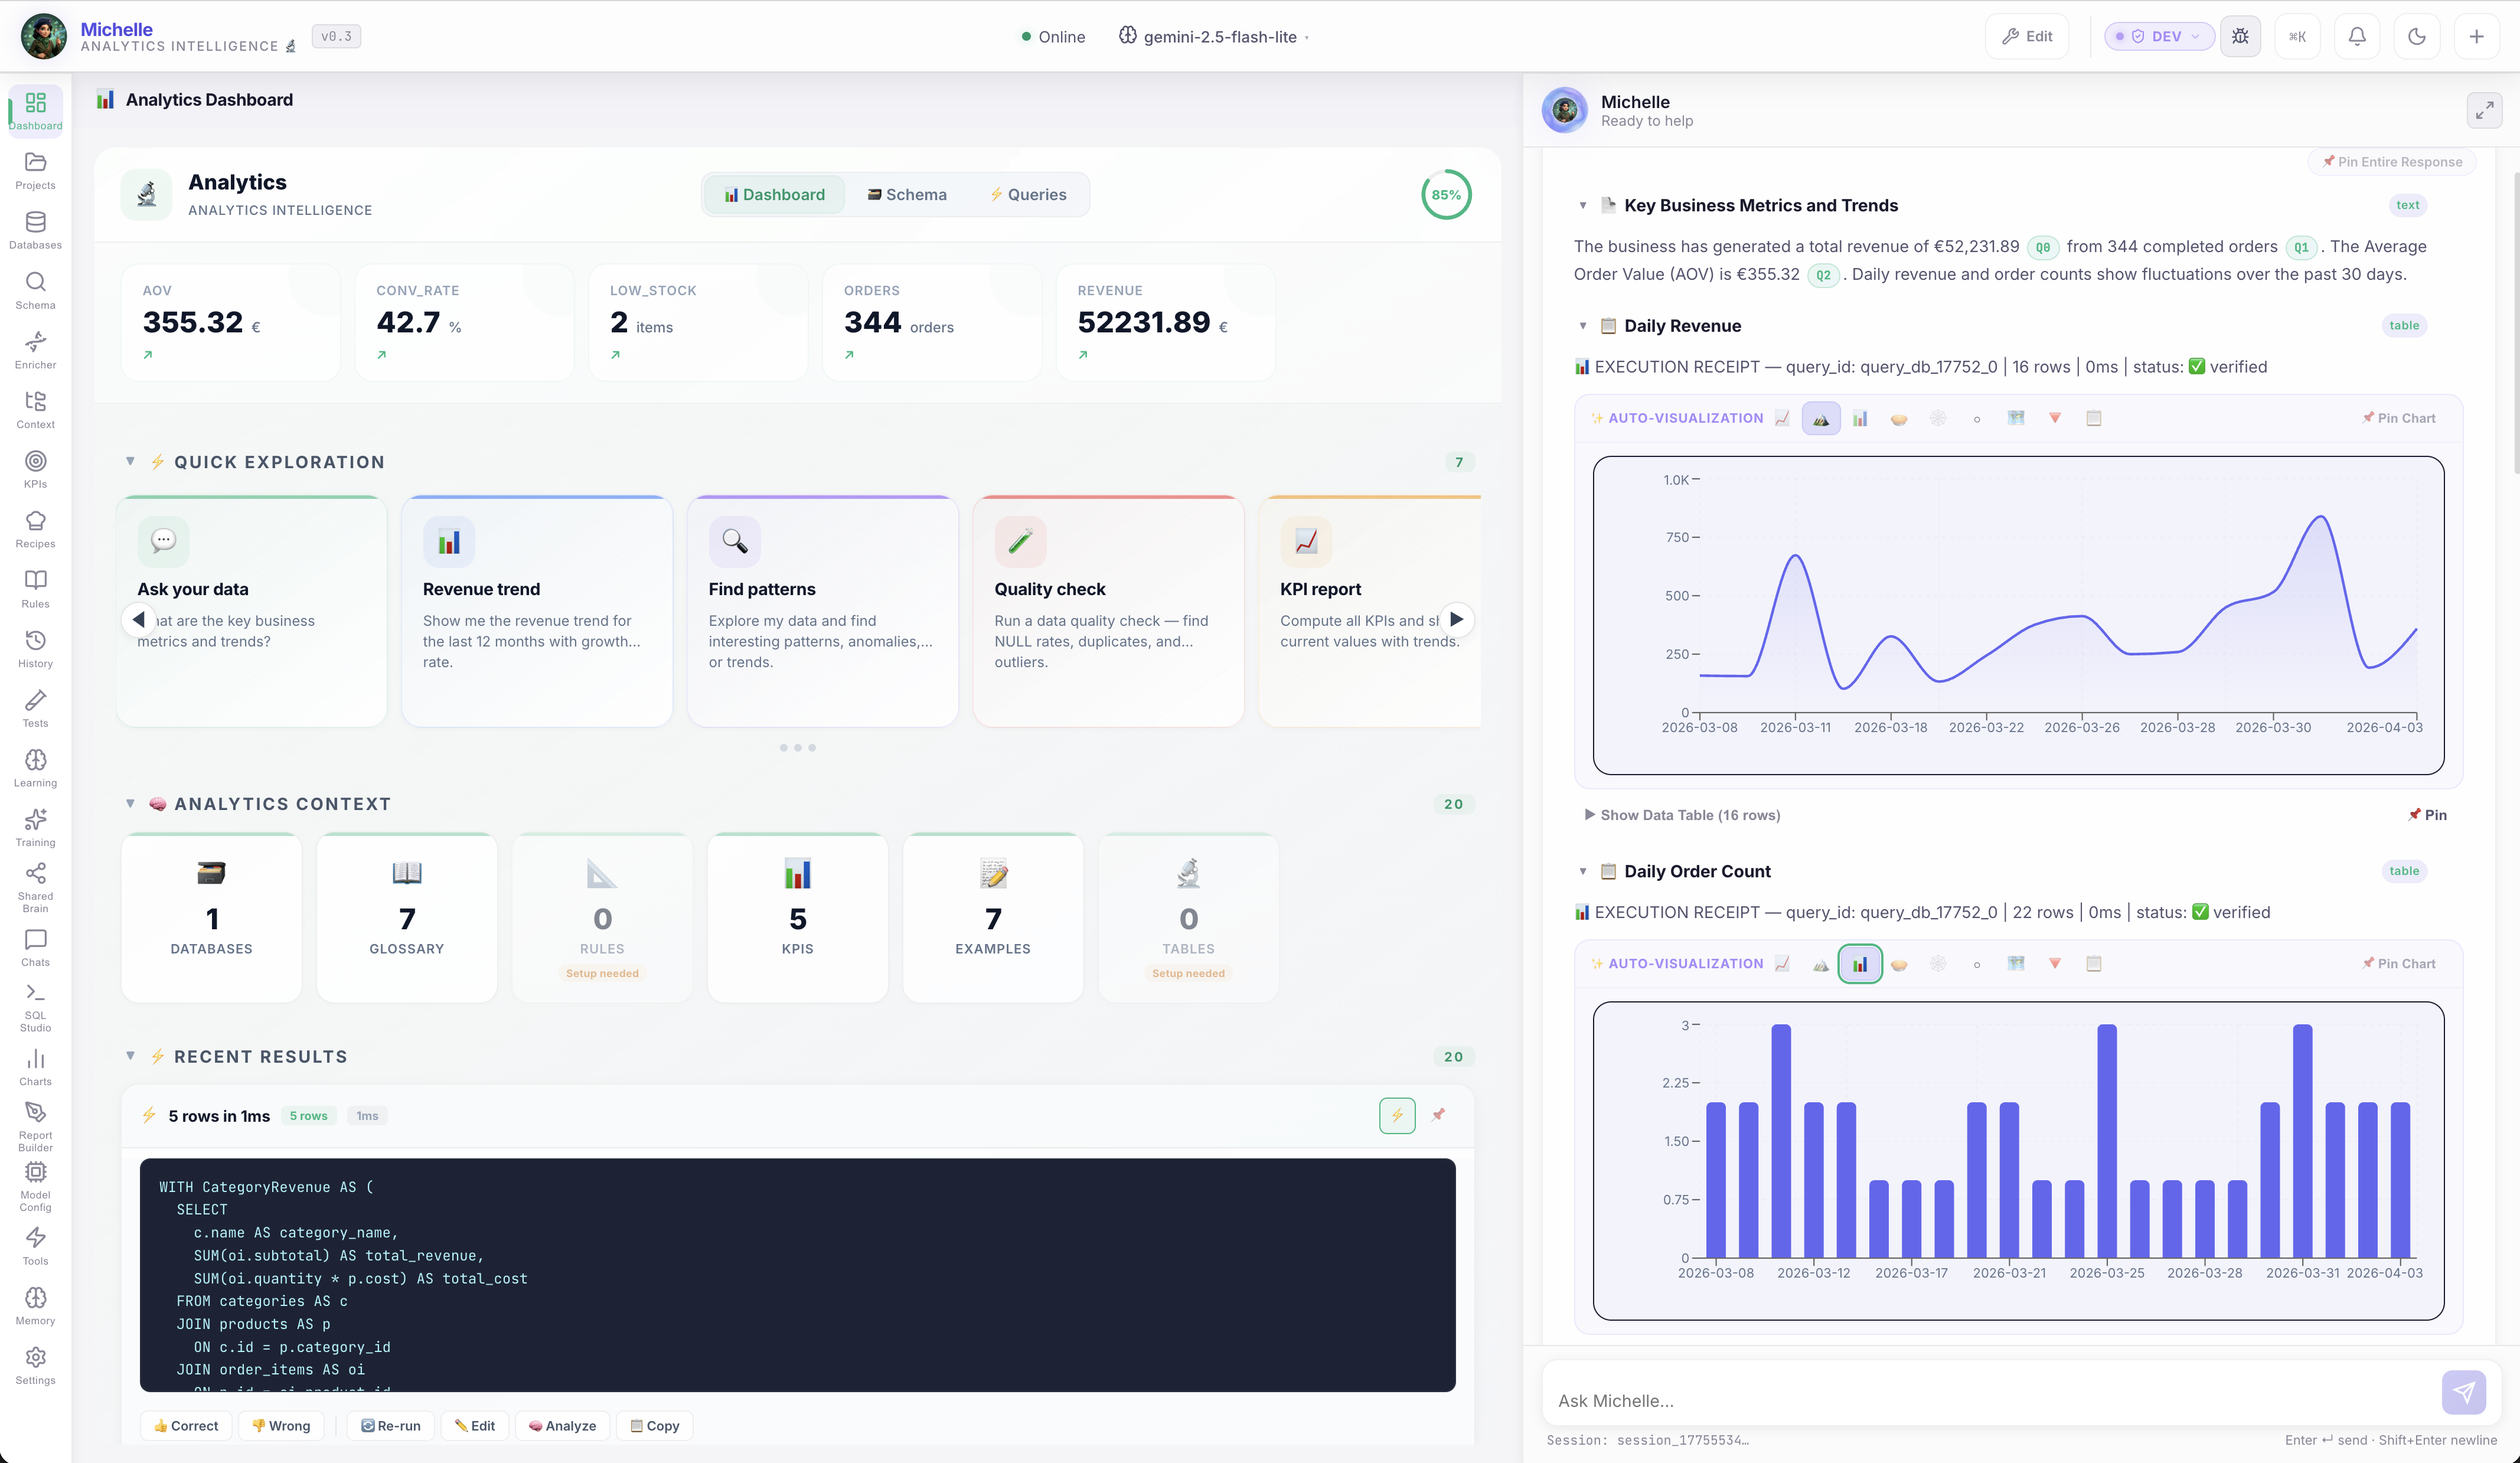Viewport: 2520px width, 1463px height.
Task: Click the Shared Brain sidebar icon
Action: [35, 884]
